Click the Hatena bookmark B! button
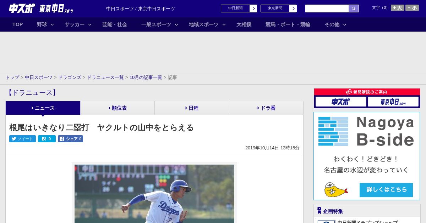 tap(47, 139)
